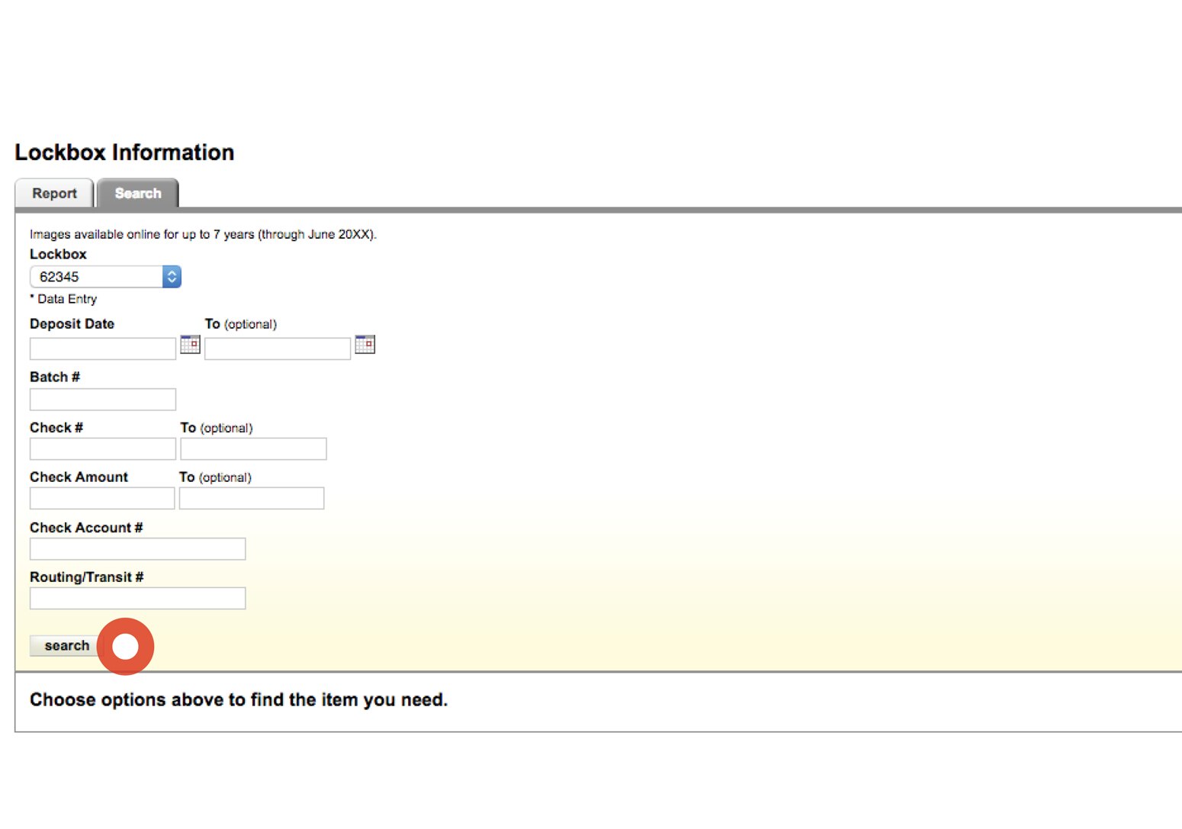This screenshot has height=829, width=1182.
Task: Select the Search tab
Action: point(137,193)
